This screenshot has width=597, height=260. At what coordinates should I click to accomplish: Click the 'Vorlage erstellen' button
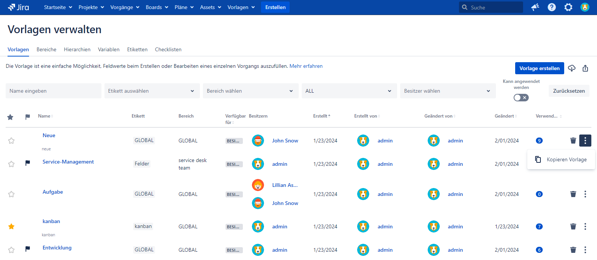539,68
